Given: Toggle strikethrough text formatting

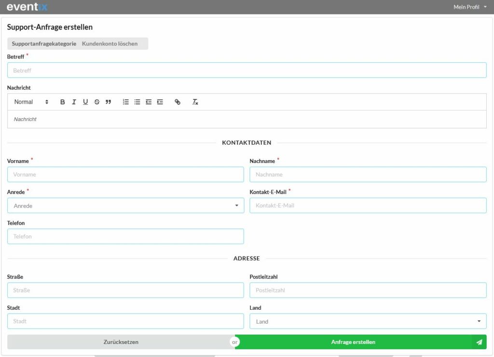Looking at the screenshot, I should point(97,102).
